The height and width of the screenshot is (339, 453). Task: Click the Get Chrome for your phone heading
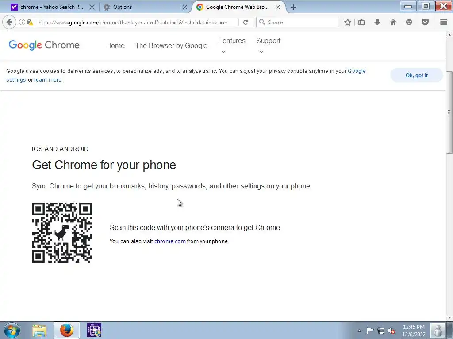tap(104, 165)
